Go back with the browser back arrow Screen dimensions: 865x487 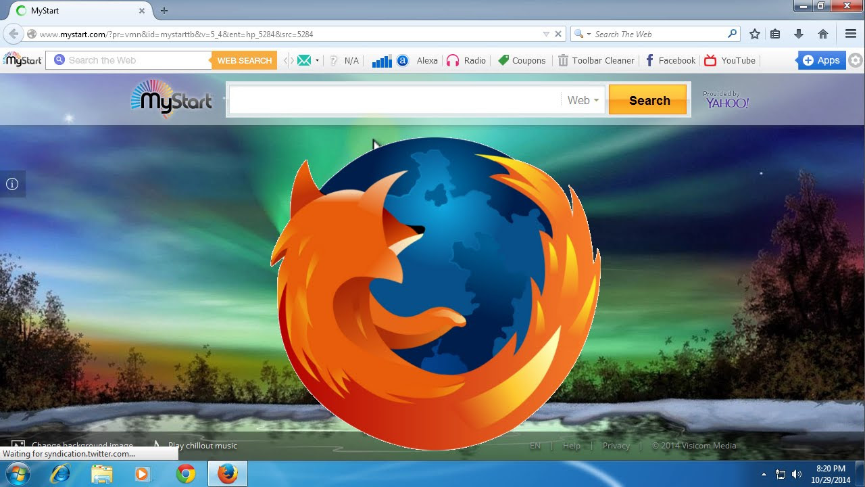click(x=14, y=34)
